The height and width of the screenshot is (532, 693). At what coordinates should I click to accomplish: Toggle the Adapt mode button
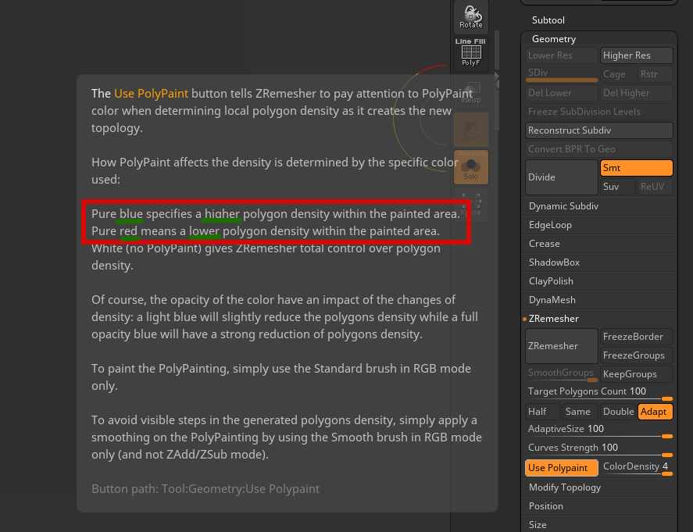click(x=655, y=412)
